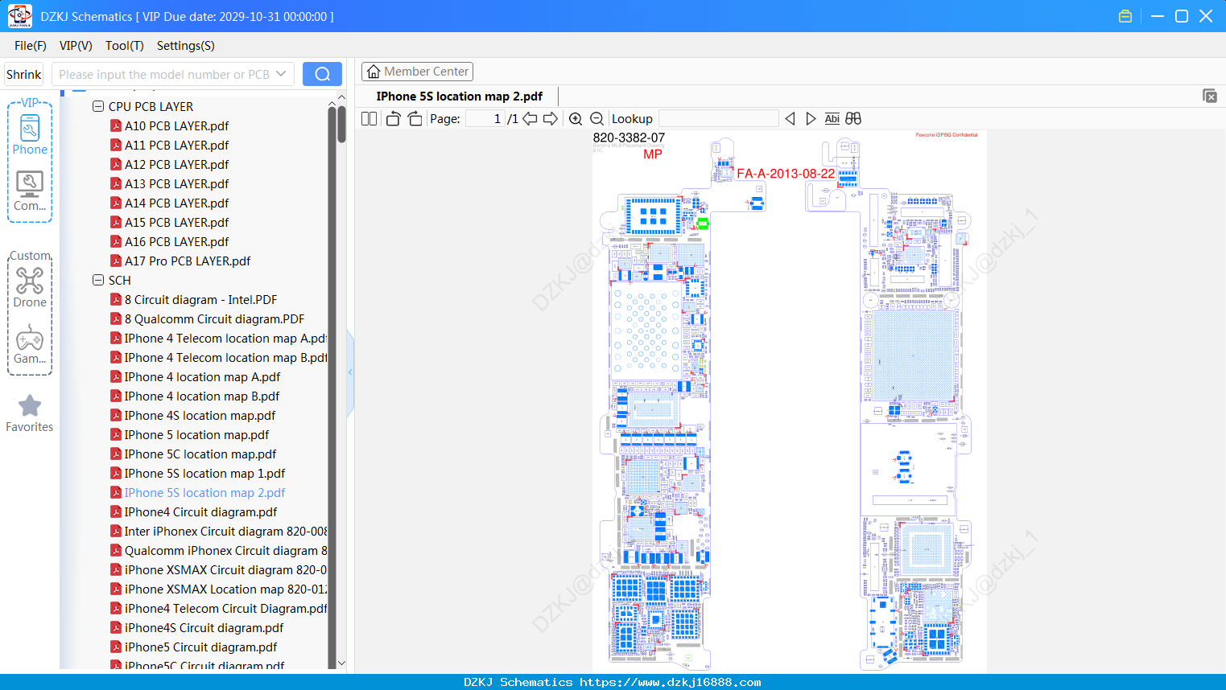Image resolution: width=1226 pixels, height=690 pixels.
Task: Click PDF icon of A10 PCB LAYER.pdf
Action: (x=116, y=125)
